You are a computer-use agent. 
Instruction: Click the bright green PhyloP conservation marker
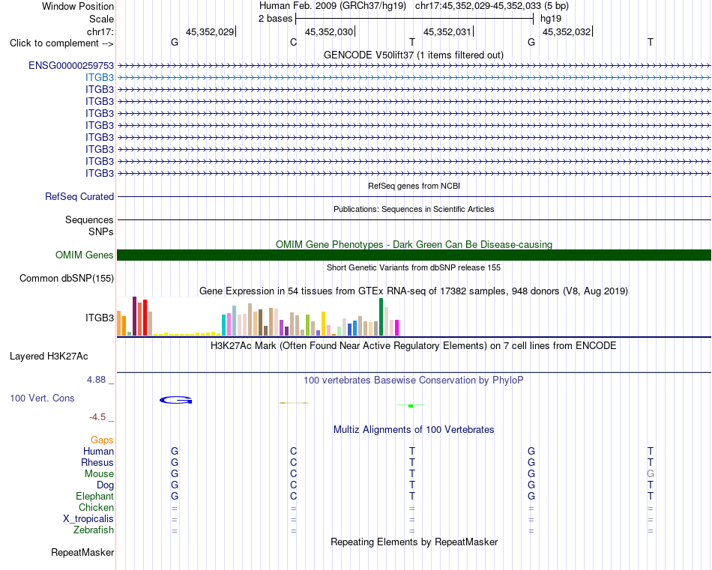click(411, 405)
